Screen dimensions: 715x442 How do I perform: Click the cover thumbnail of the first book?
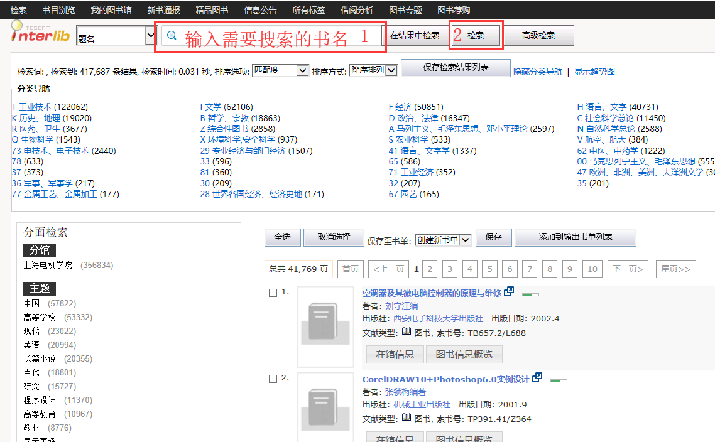[x=325, y=326]
